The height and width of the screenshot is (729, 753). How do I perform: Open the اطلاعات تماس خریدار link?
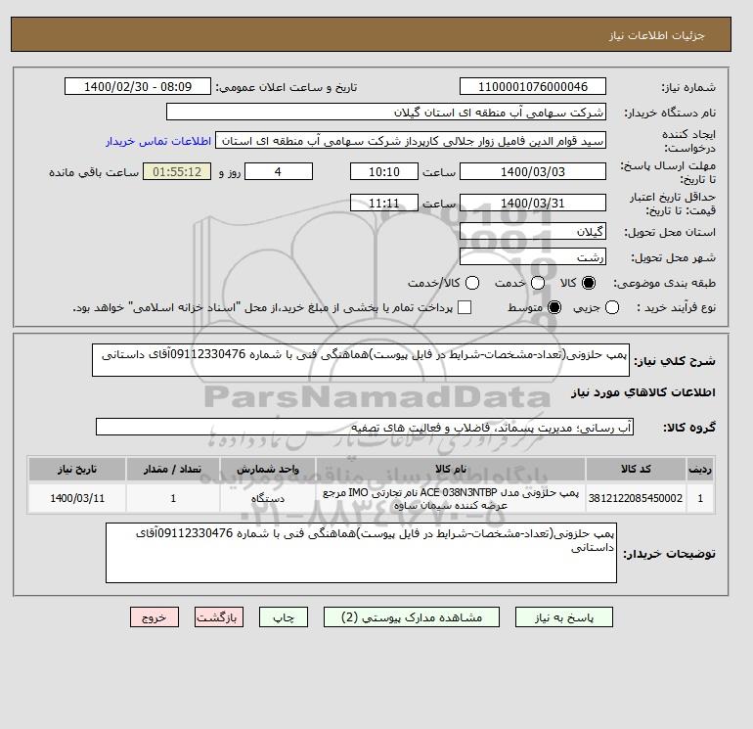pyautogui.click(x=158, y=141)
